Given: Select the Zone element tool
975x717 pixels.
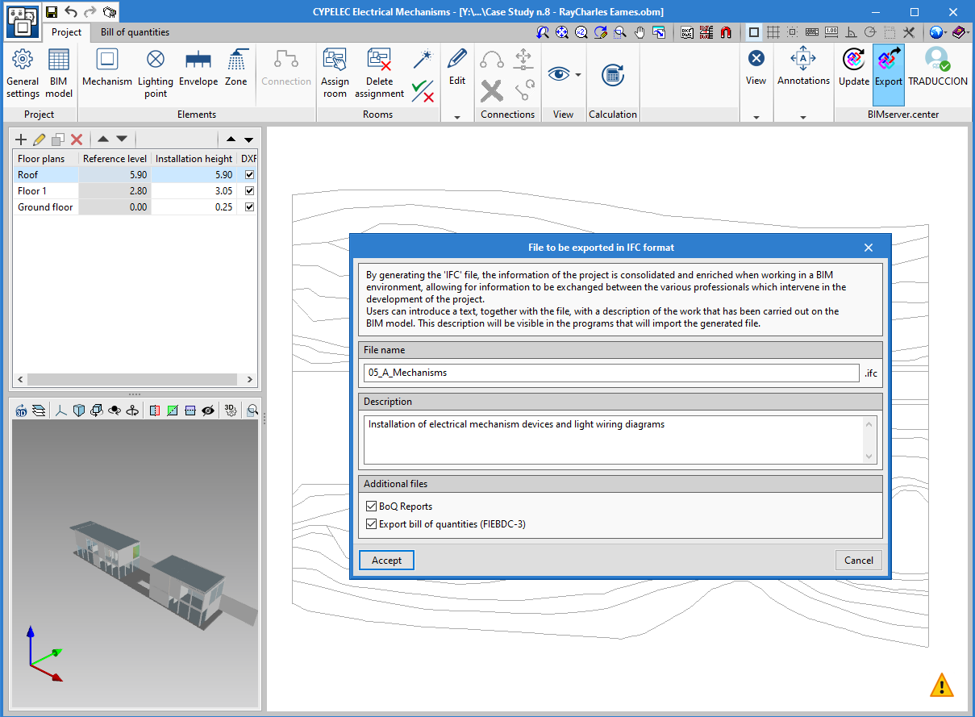Looking at the screenshot, I should pyautogui.click(x=236, y=68).
